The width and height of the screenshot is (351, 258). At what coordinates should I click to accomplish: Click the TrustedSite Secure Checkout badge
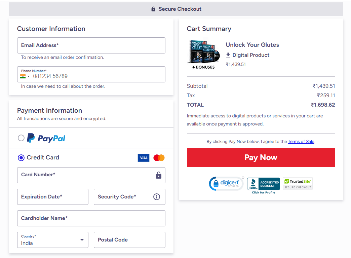click(298, 183)
